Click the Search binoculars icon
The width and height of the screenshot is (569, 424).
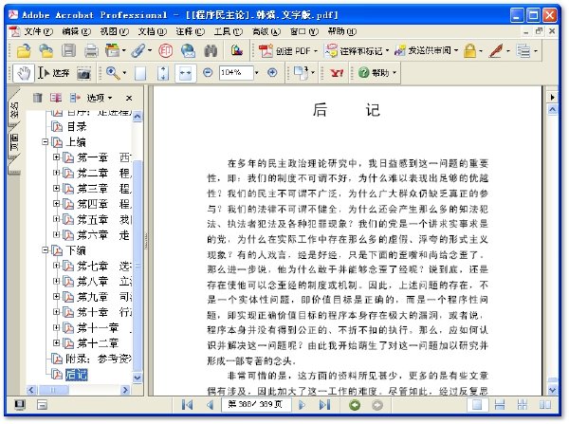[211, 51]
